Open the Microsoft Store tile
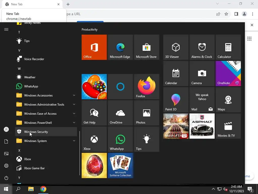The height and width of the screenshot is (194, 258). click(x=147, y=47)
